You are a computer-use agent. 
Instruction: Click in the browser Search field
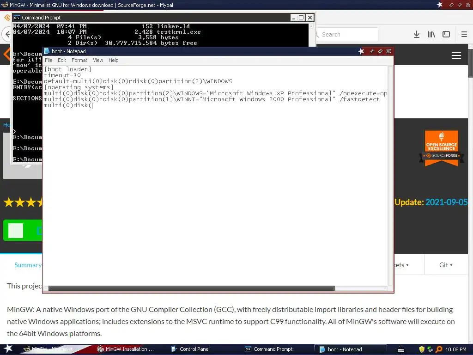[x=347, y=34]
